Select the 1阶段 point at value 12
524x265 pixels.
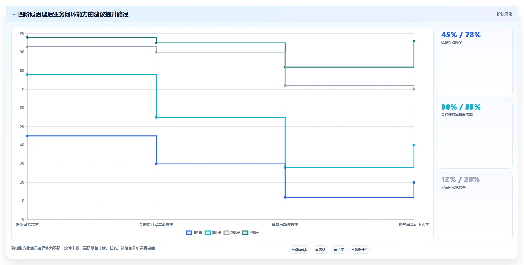coord(285,197)
